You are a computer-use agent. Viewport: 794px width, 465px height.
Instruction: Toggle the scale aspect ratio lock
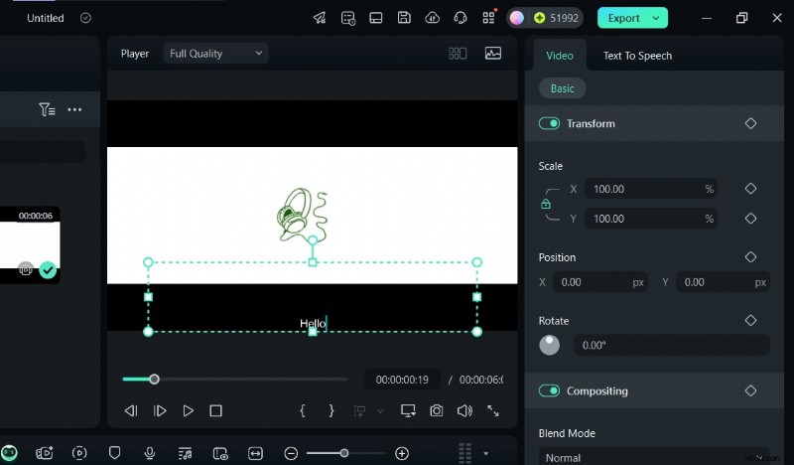tap(546, 204)
